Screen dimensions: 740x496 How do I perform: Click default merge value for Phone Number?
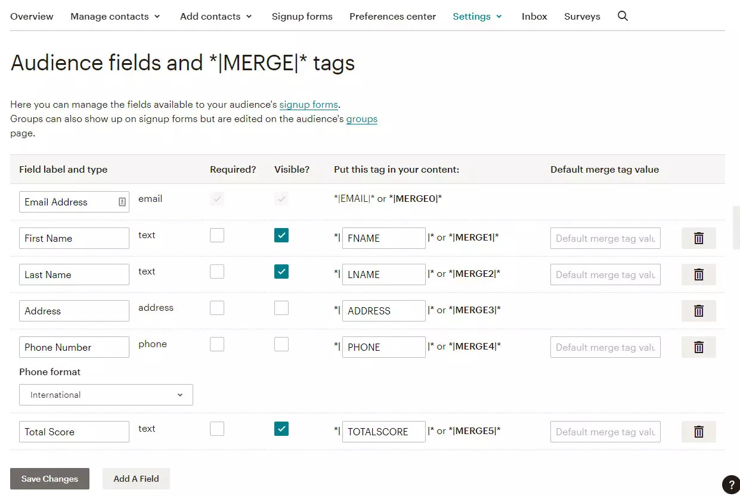click(x=605, y=347)
